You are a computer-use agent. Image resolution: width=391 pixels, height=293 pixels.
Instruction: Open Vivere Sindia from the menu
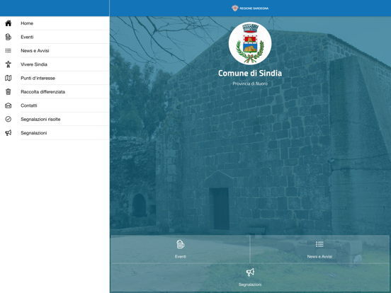pyautogui.click(x=55, y=64)
